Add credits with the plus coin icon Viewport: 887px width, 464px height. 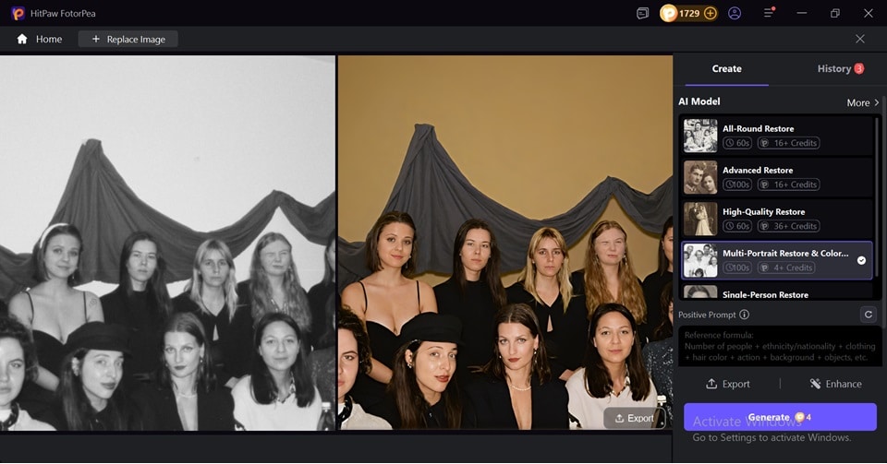pos(711,14)
